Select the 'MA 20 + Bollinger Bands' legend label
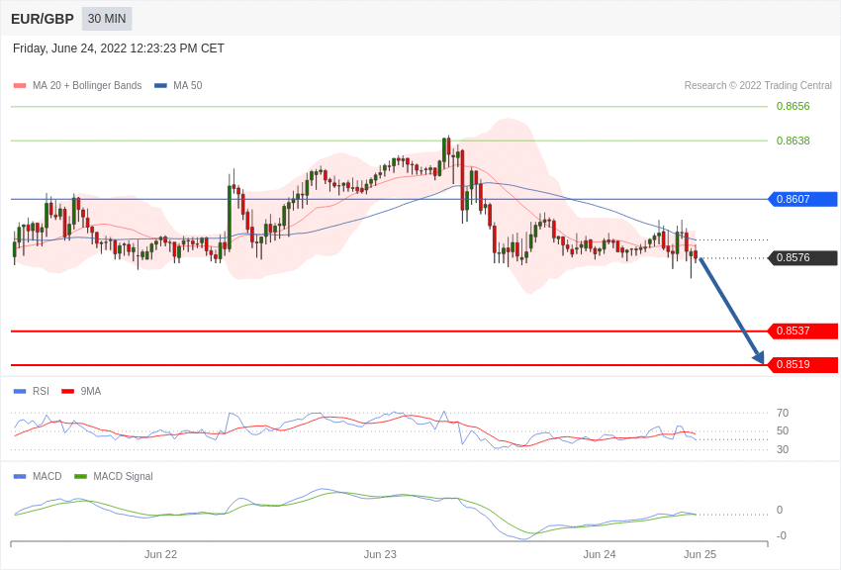This screenshot has width=841, height=570. tap(87, 86)
